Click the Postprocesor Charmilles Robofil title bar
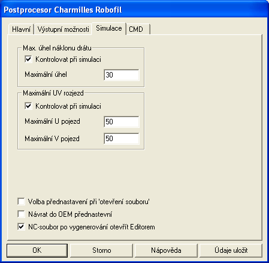 pos(134,10)
